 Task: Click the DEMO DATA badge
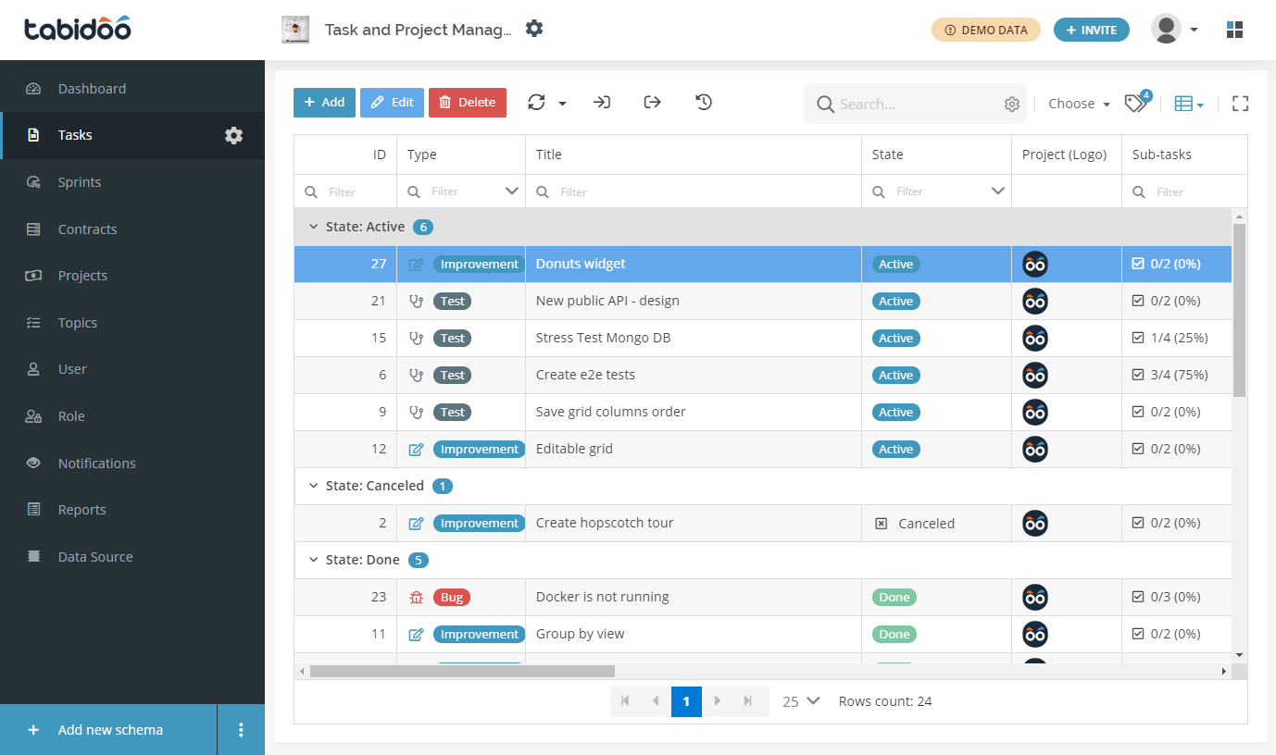pos(986,30)
